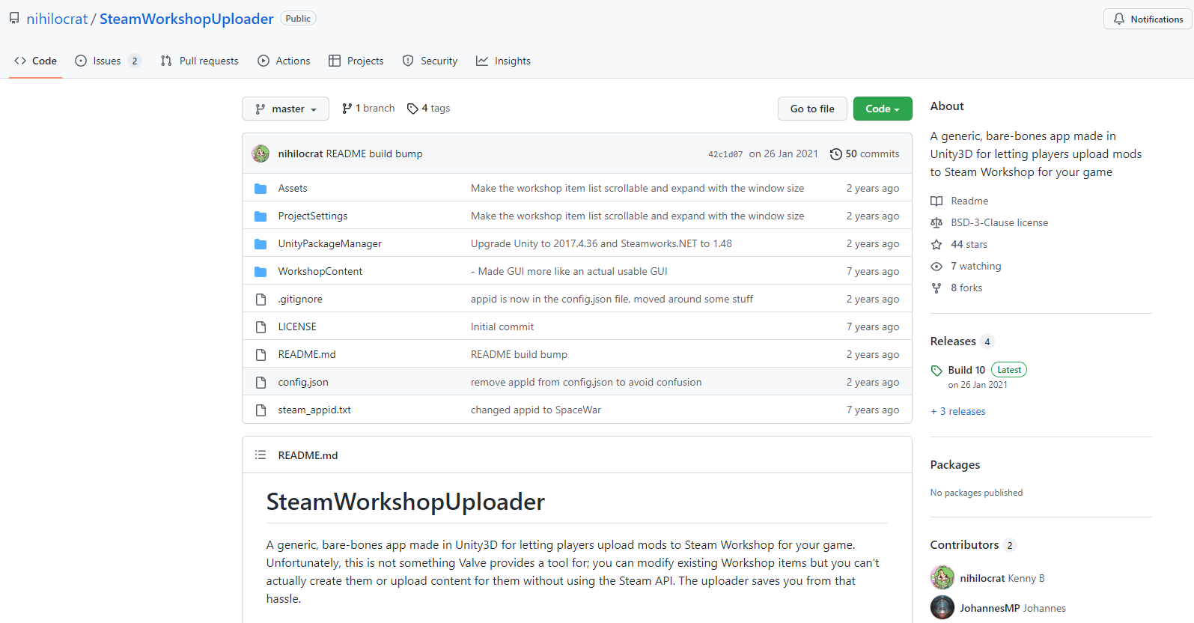Click 'No packages published' text
1194x623 pixels.
[976, 493]
